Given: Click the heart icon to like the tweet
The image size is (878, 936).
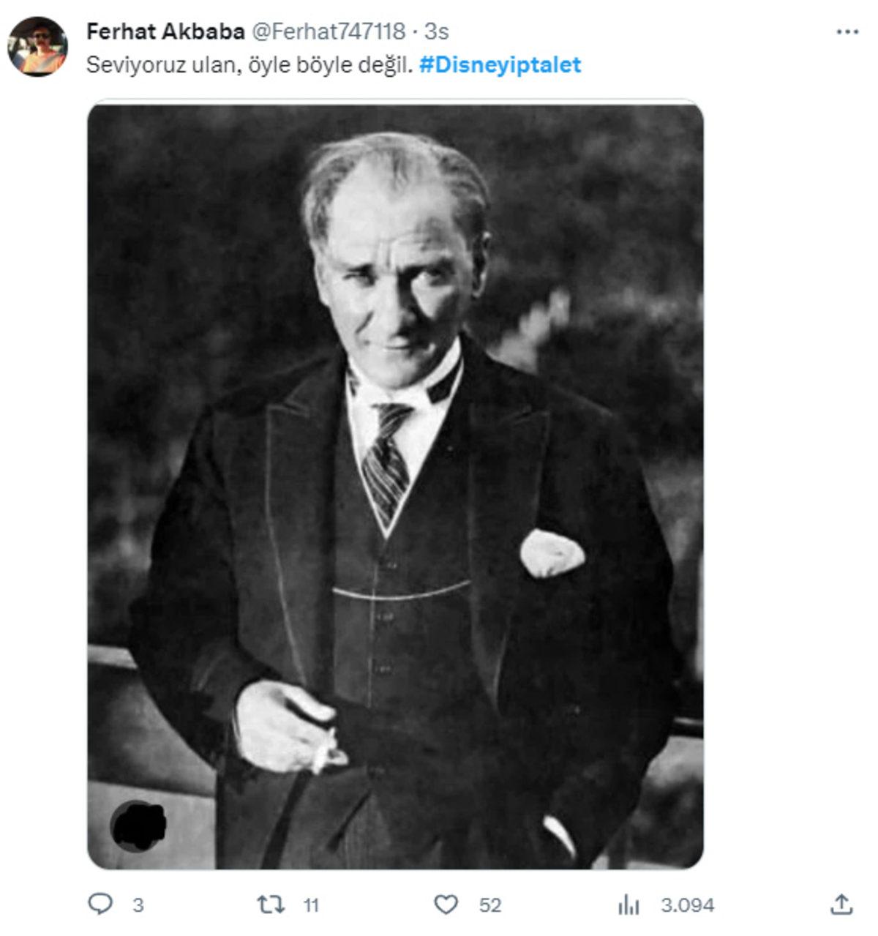Looking at the screenshot, I should [x=446, y=904].
